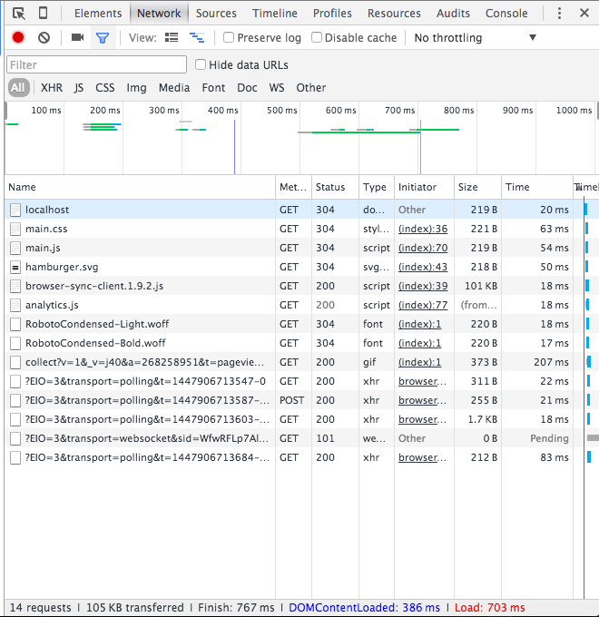599x617 pixels.
Task: Click the hamburger.svg file icon
Action: pos(15,267)
